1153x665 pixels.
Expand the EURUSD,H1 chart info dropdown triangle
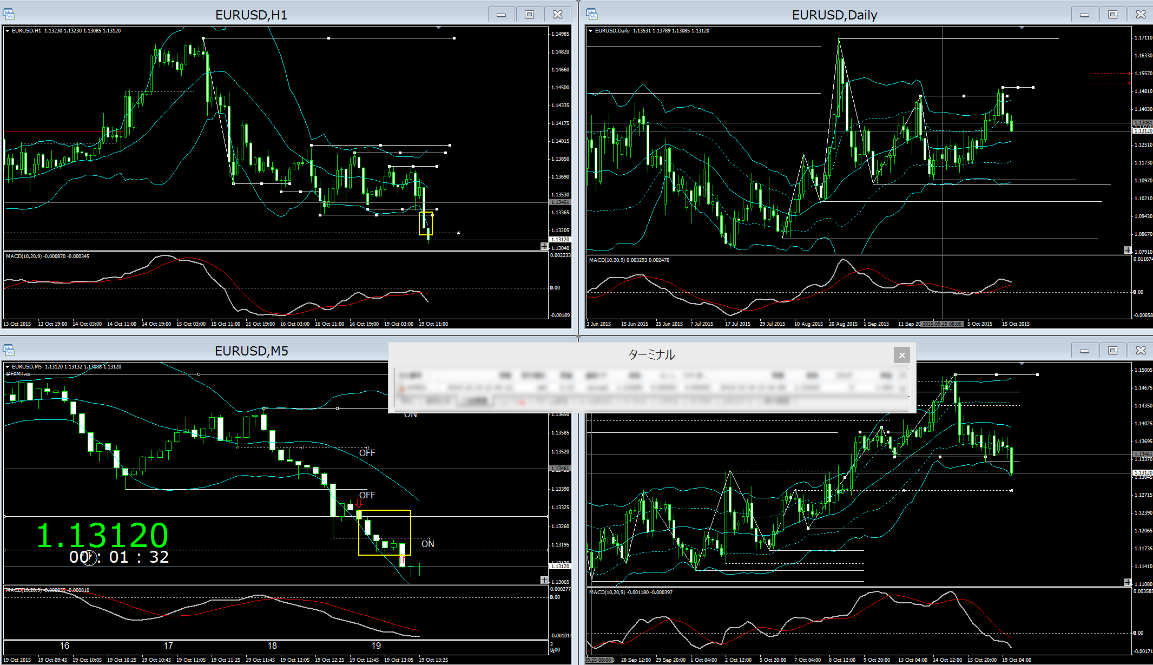click(x=8, y=31)
